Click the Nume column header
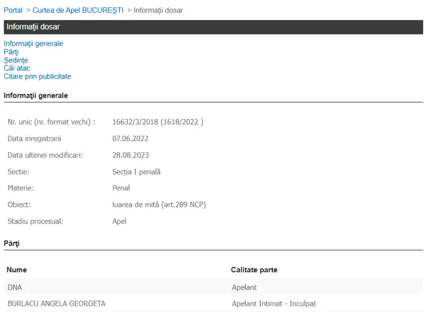Image resolution: width=430 pixels, height=312 pixels. pyautogui.click(x=17, y=270)
